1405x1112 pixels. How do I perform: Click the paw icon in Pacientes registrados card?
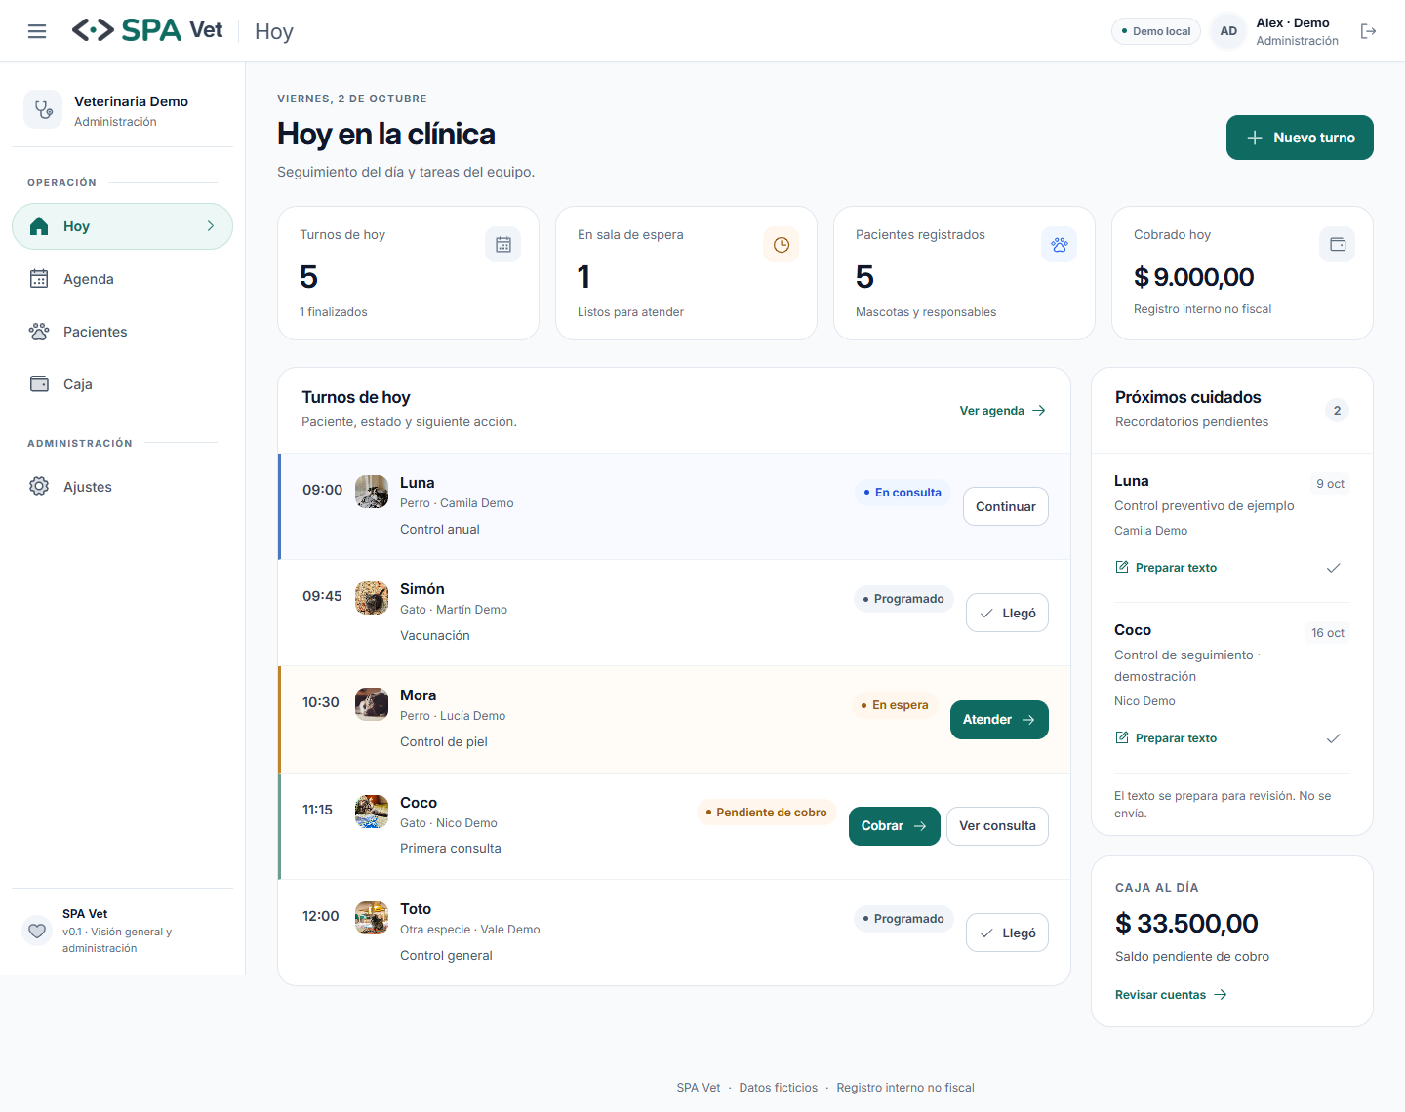1060,245
